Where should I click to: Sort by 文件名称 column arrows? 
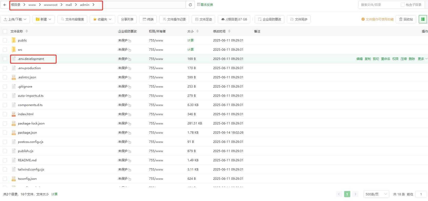pyautogui.click(x=27, y=31)
